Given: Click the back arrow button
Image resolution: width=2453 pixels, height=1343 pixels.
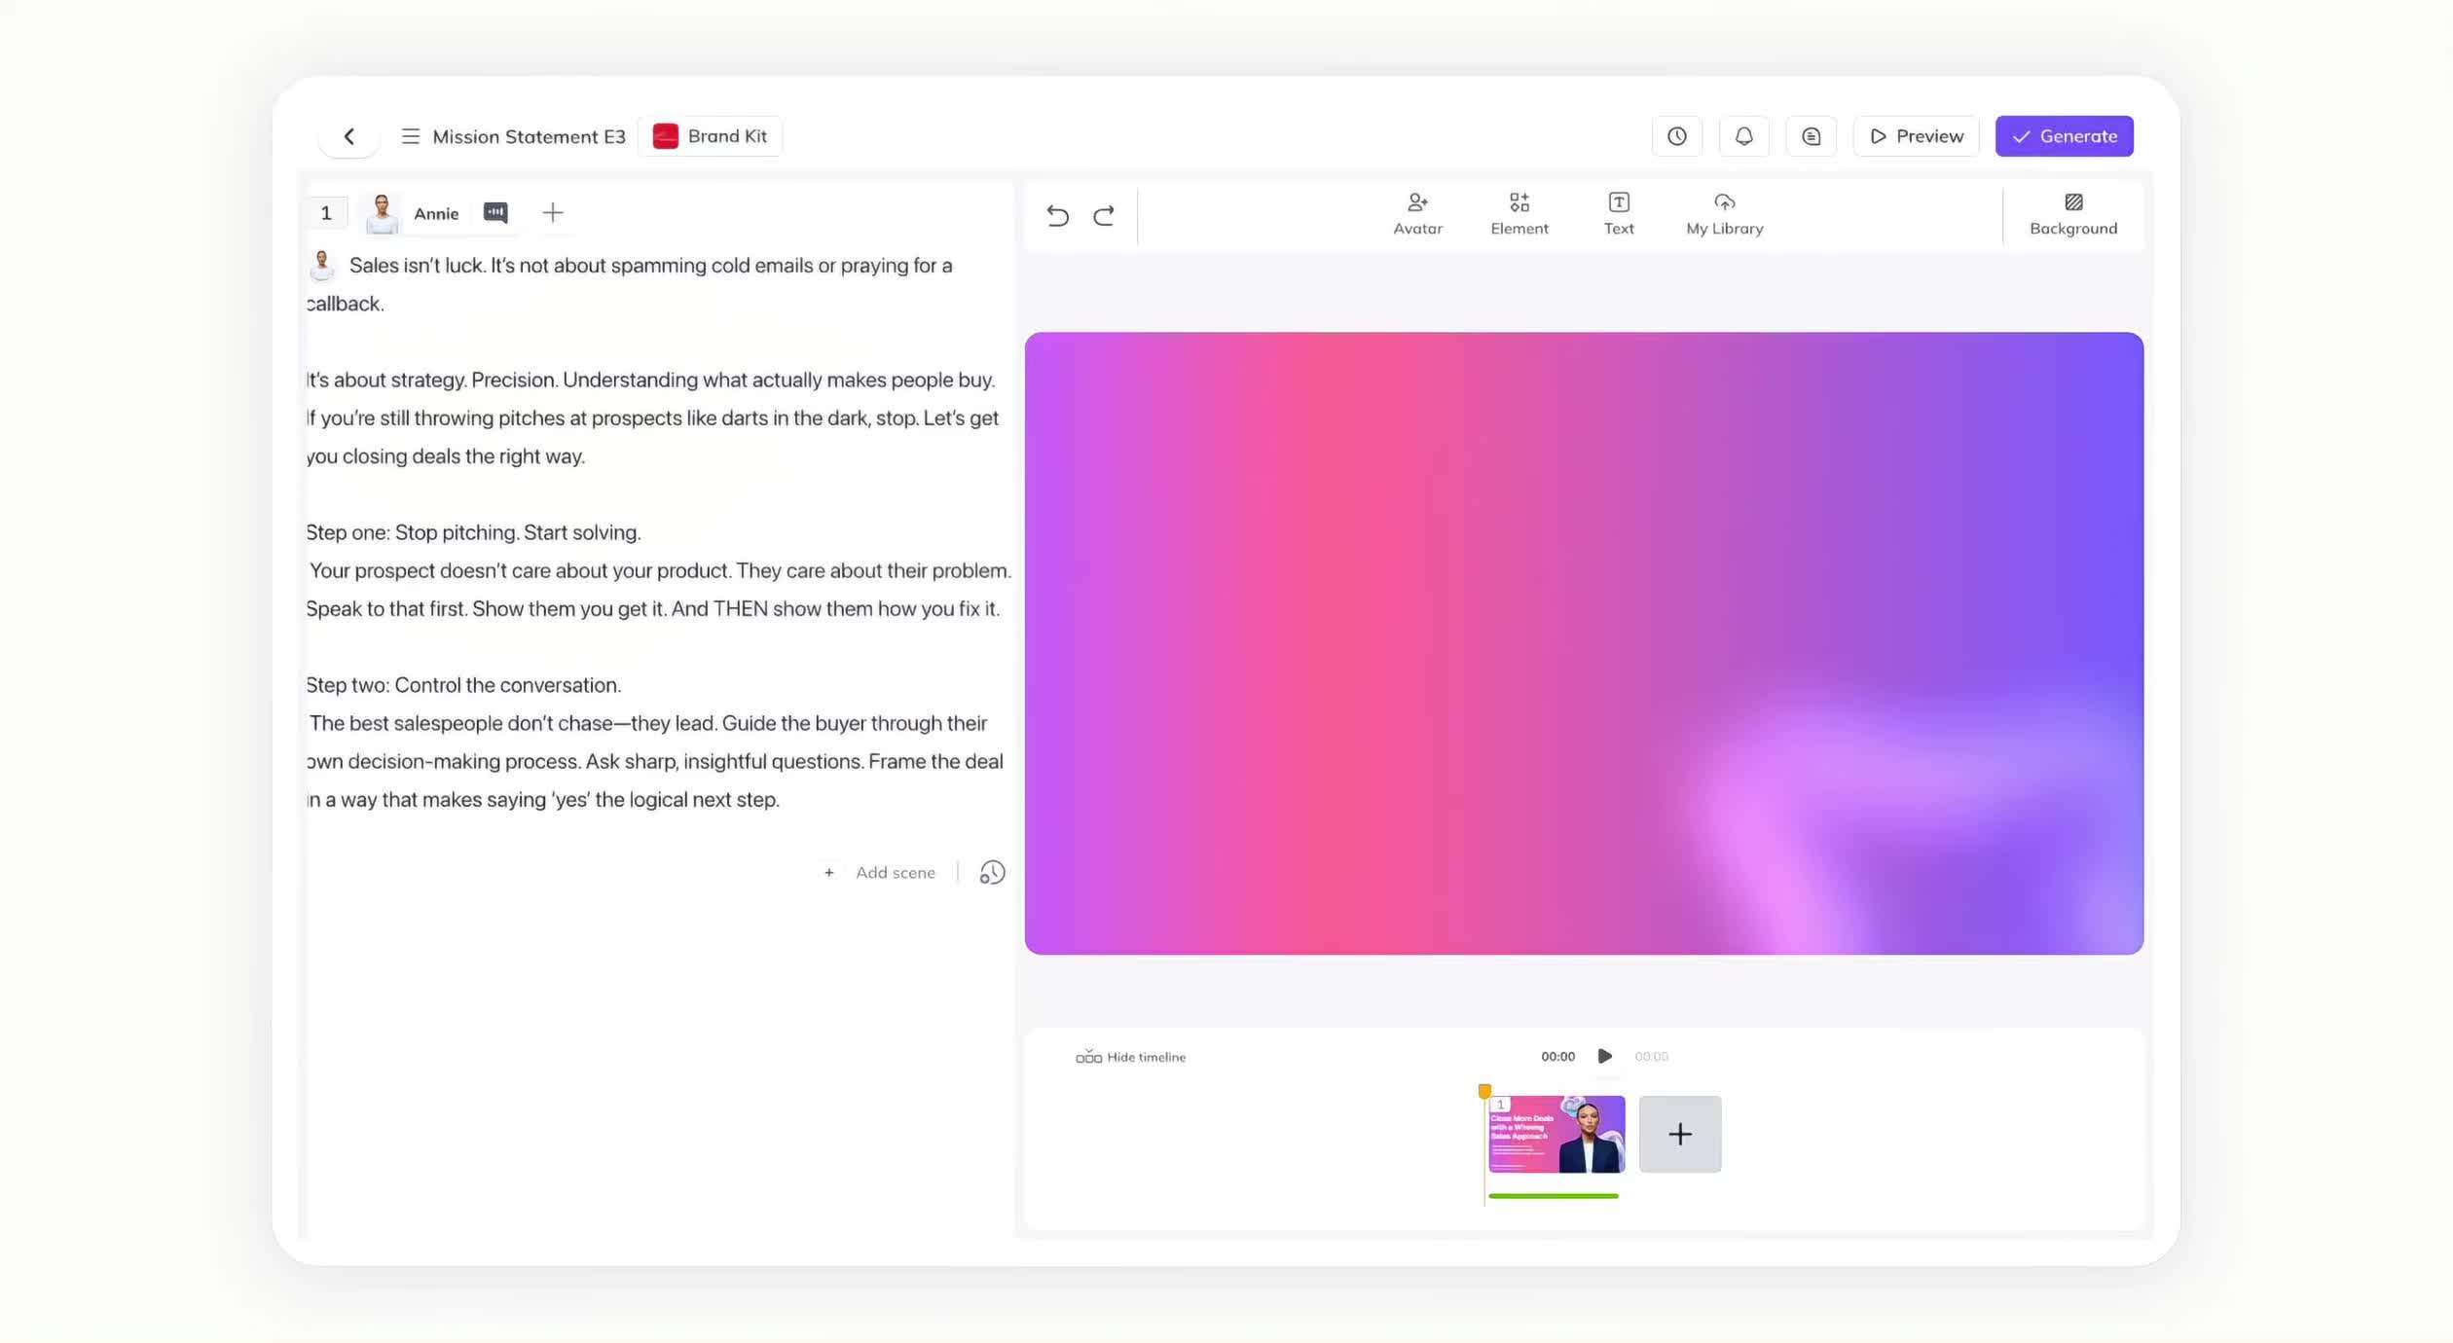Looking at the screenshot, I should (x=348, y=136).
